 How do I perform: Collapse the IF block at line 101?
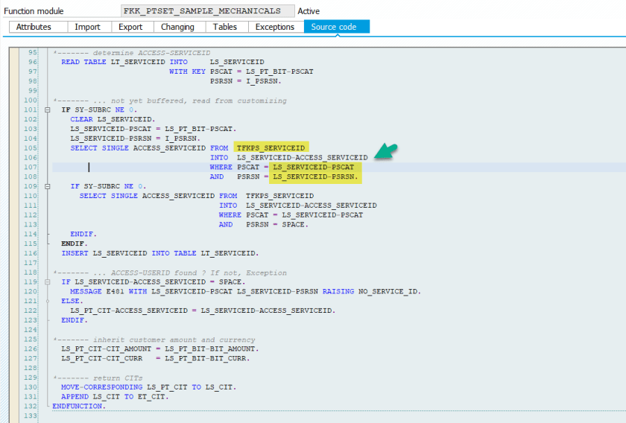[x=47, y=109]
